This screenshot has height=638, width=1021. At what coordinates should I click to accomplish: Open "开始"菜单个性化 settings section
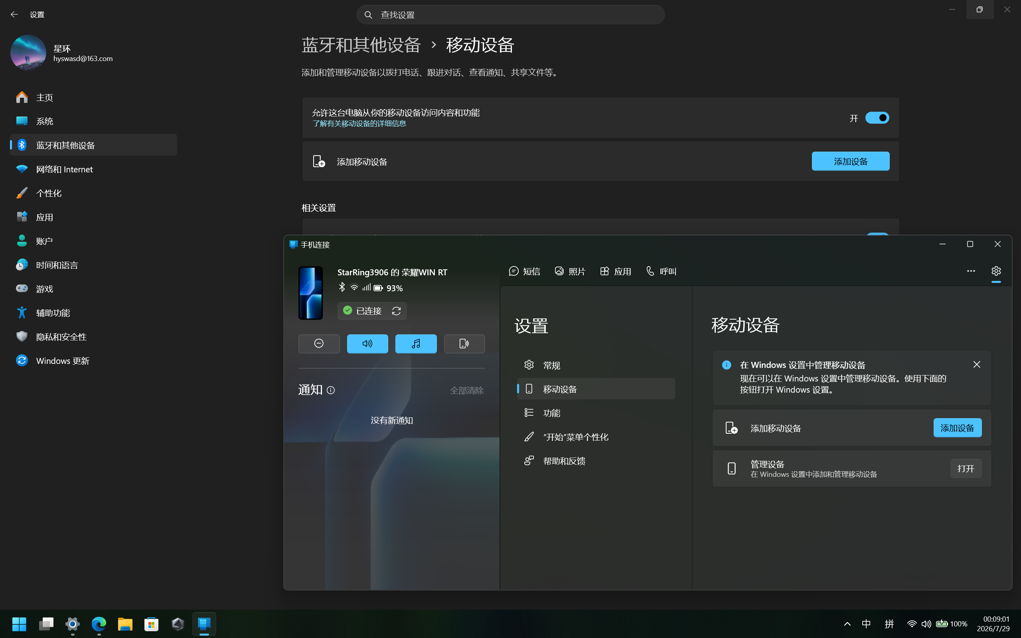596,437
